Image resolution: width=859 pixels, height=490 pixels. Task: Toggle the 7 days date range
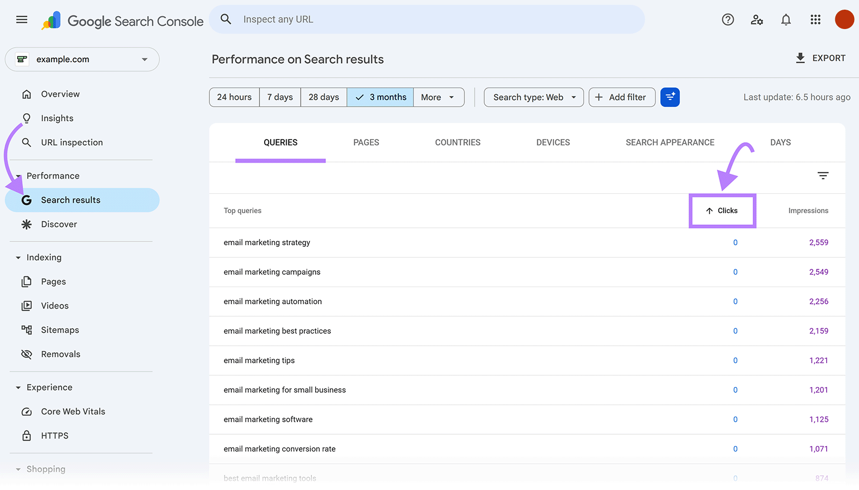click(280, 97)
